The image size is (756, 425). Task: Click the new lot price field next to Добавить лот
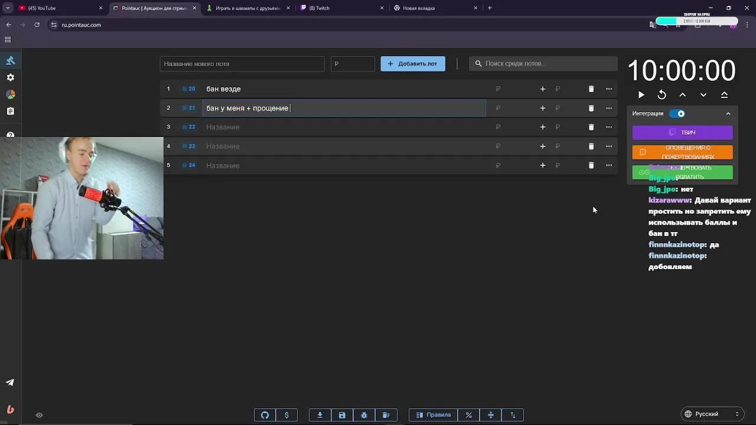353,64
